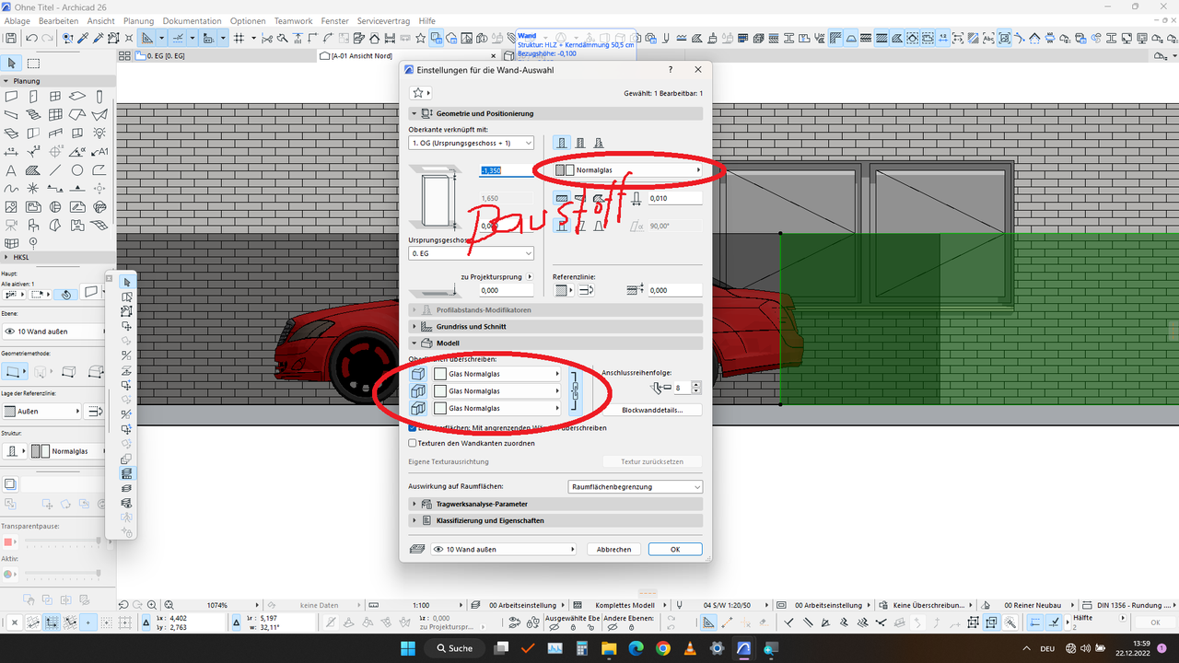Uncheck Texturen den Wandkanten zuordnen
Image resolution: width=1179 pixels, height=663 pixels.
point(413,443)
